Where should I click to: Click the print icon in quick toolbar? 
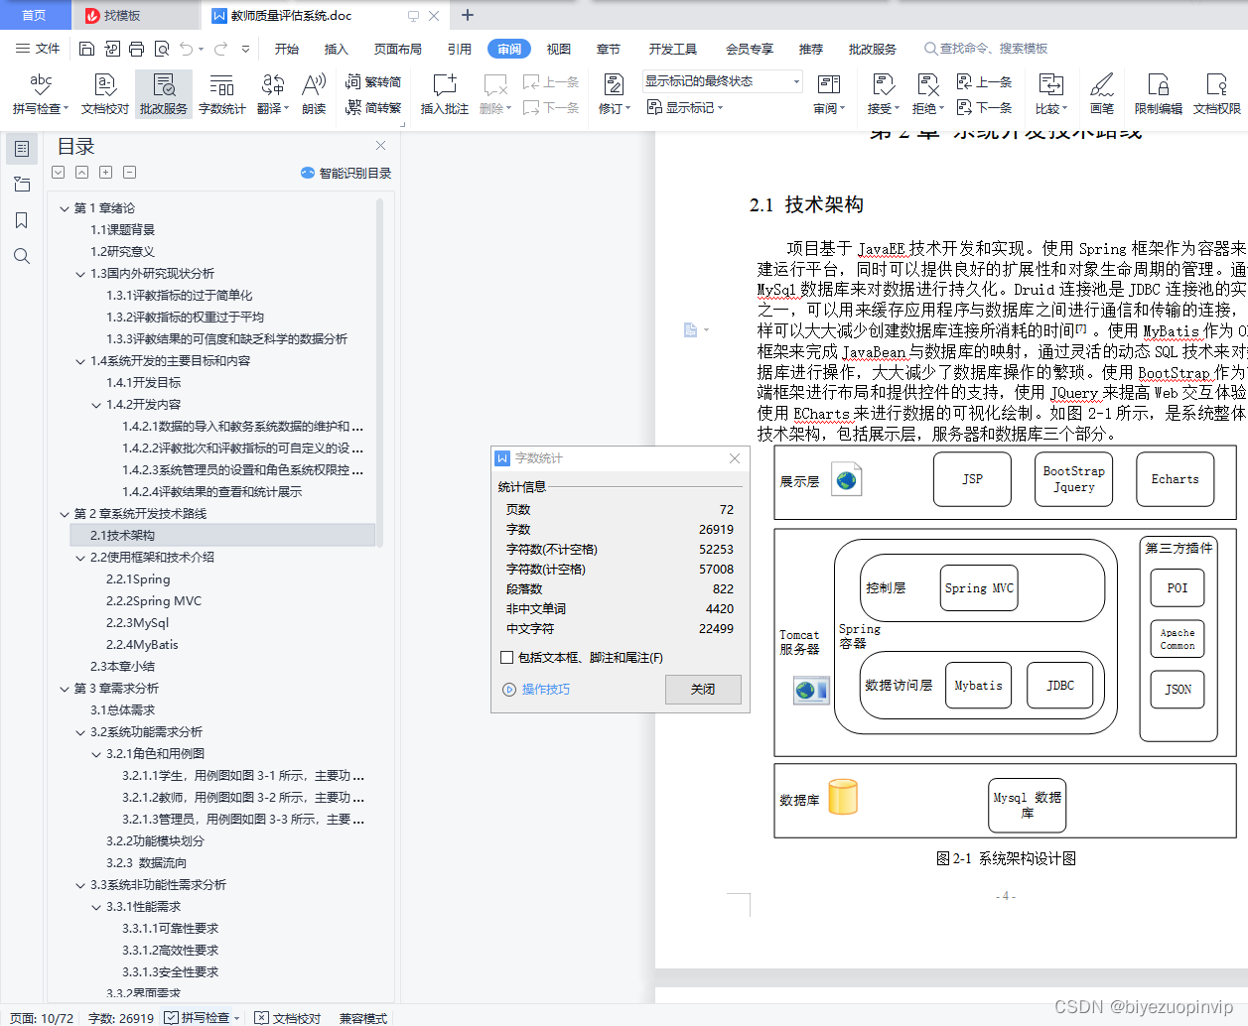[136, 49]
